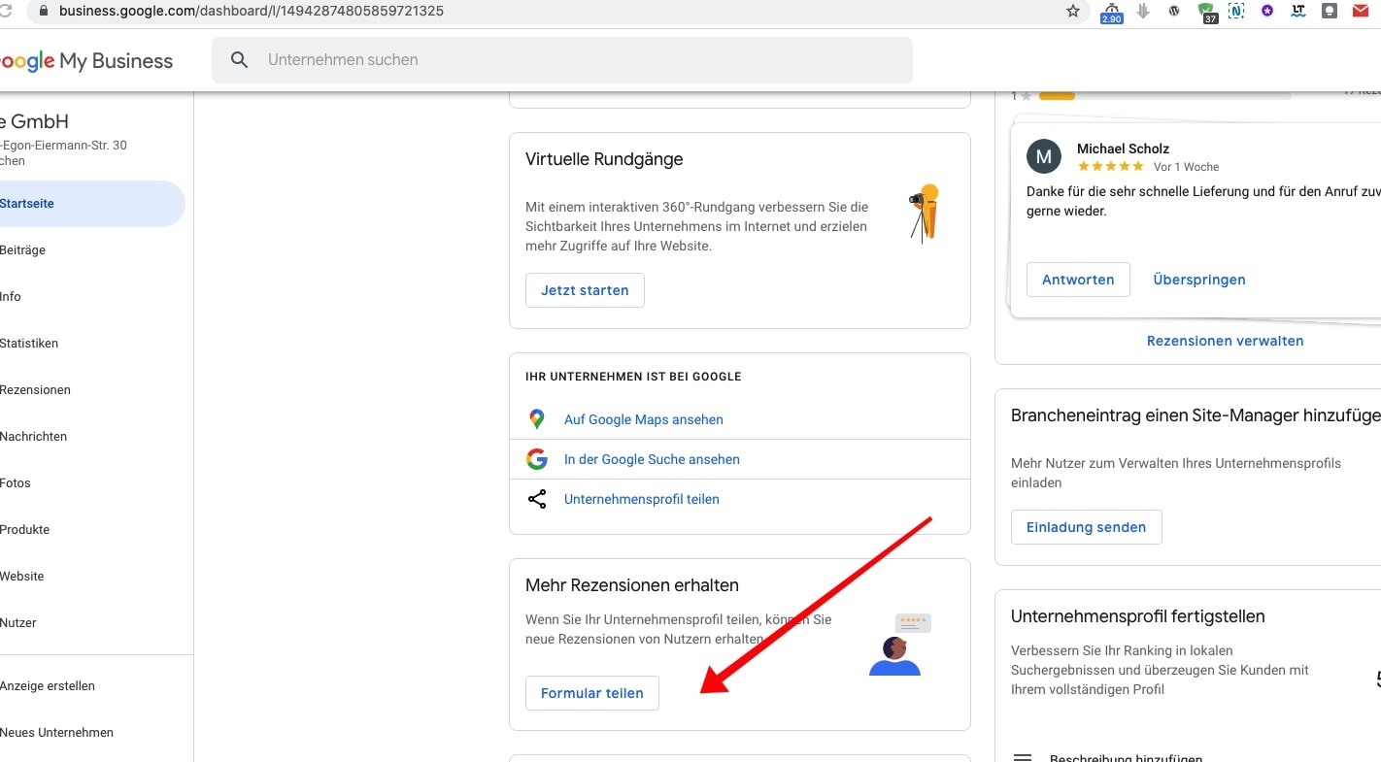Click the Jetzt starten button
The image size is (1381, 762).
click(x=585, y=290)
